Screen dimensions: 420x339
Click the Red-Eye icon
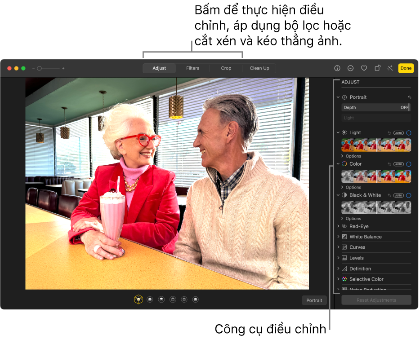(x=344, y=226)
